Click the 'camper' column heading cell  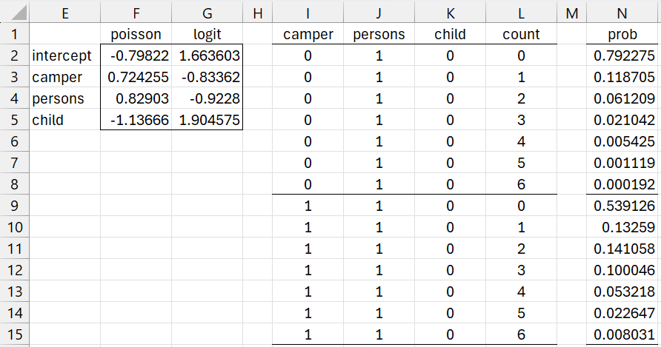pos(308,34)
